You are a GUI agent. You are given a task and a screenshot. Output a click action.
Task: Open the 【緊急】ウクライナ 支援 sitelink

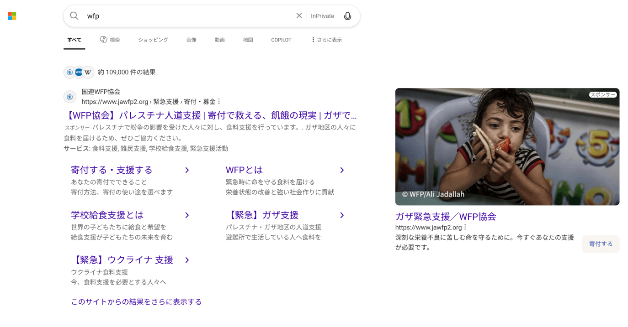click(x=122, y=260)
